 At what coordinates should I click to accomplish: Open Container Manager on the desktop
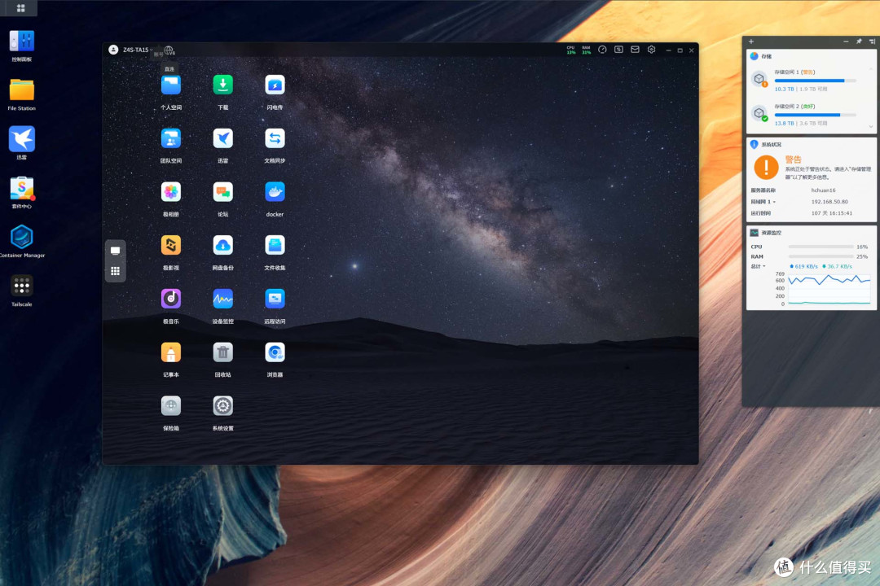tap(22, 237)
